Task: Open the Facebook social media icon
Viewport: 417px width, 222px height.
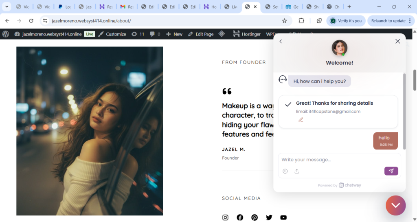Action: coord(240,218)
